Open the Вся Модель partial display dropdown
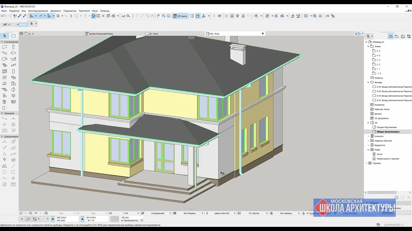The width and height of the screenshot is (412, 231). 190,213
